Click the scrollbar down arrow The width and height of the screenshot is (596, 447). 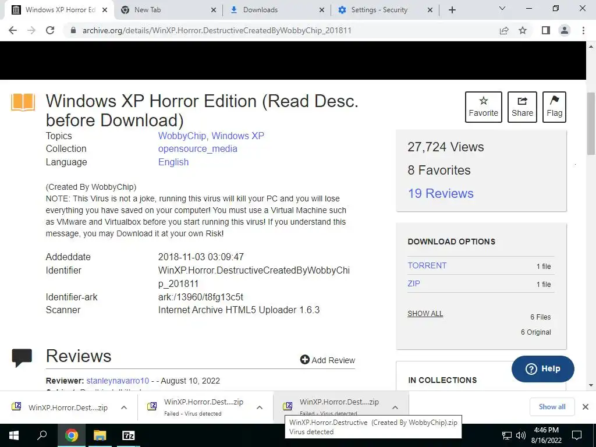591,385
